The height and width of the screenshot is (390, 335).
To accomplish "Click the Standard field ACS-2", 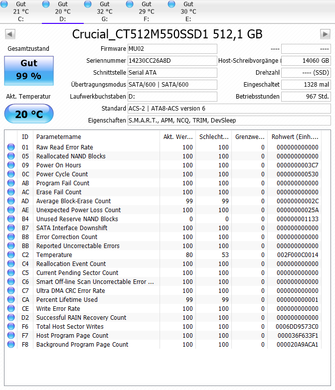I will click(229, 109).
